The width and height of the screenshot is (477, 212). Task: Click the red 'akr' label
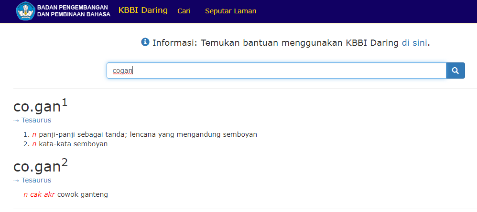(x=49, y=194)
